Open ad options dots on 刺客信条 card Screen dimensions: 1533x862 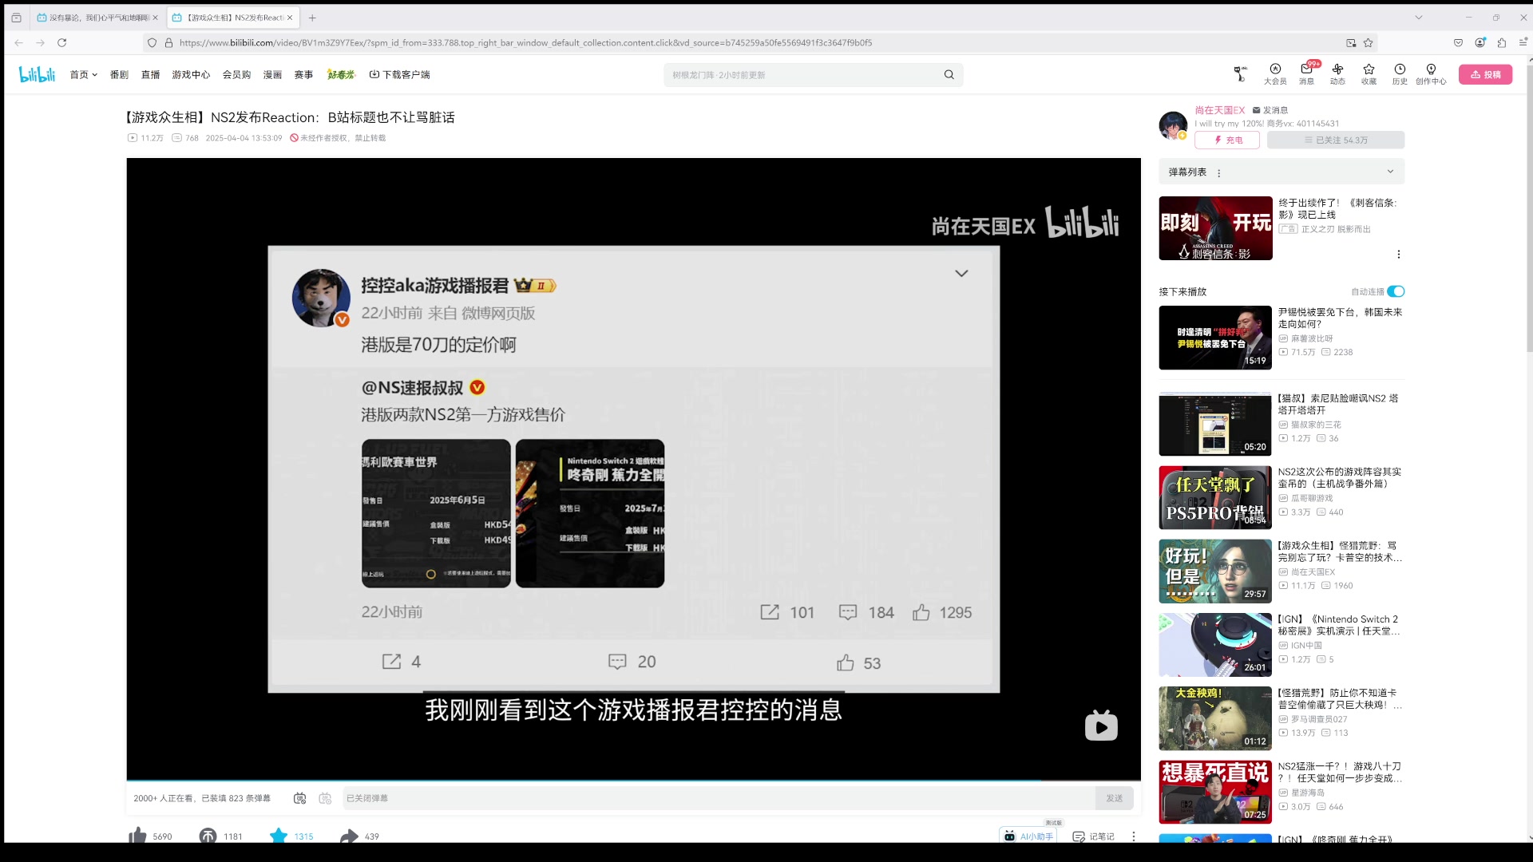[1398, 254]
